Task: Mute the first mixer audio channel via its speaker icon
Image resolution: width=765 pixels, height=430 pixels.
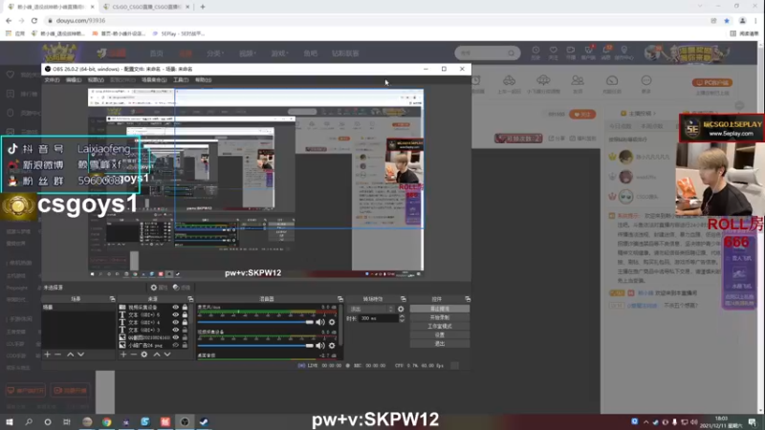Action: [x=320, y=322]
